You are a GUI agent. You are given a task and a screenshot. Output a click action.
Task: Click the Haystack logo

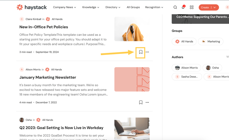click(x=32, y=7)
